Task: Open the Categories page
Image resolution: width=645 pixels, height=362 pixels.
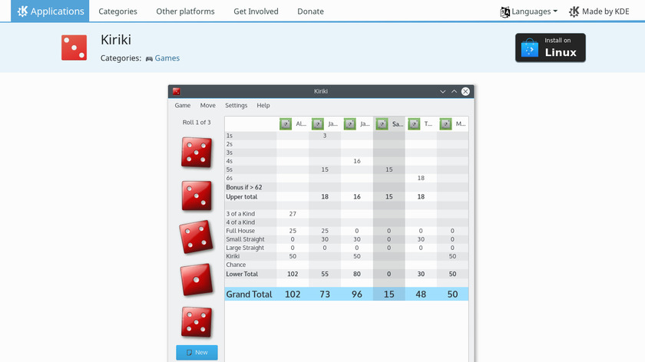Action: 117,12
